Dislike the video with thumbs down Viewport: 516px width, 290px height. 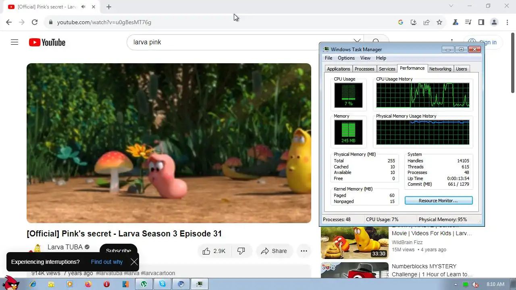241,251
